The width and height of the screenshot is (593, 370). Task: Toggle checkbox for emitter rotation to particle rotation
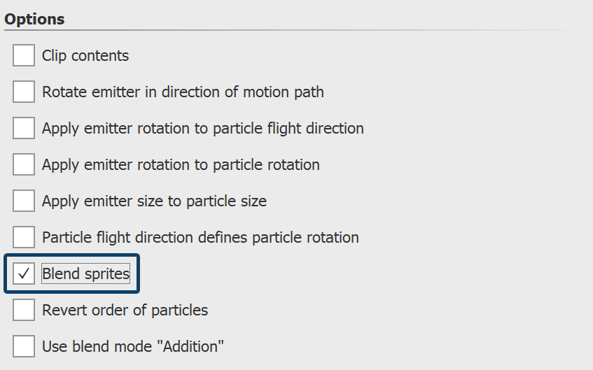24,164
